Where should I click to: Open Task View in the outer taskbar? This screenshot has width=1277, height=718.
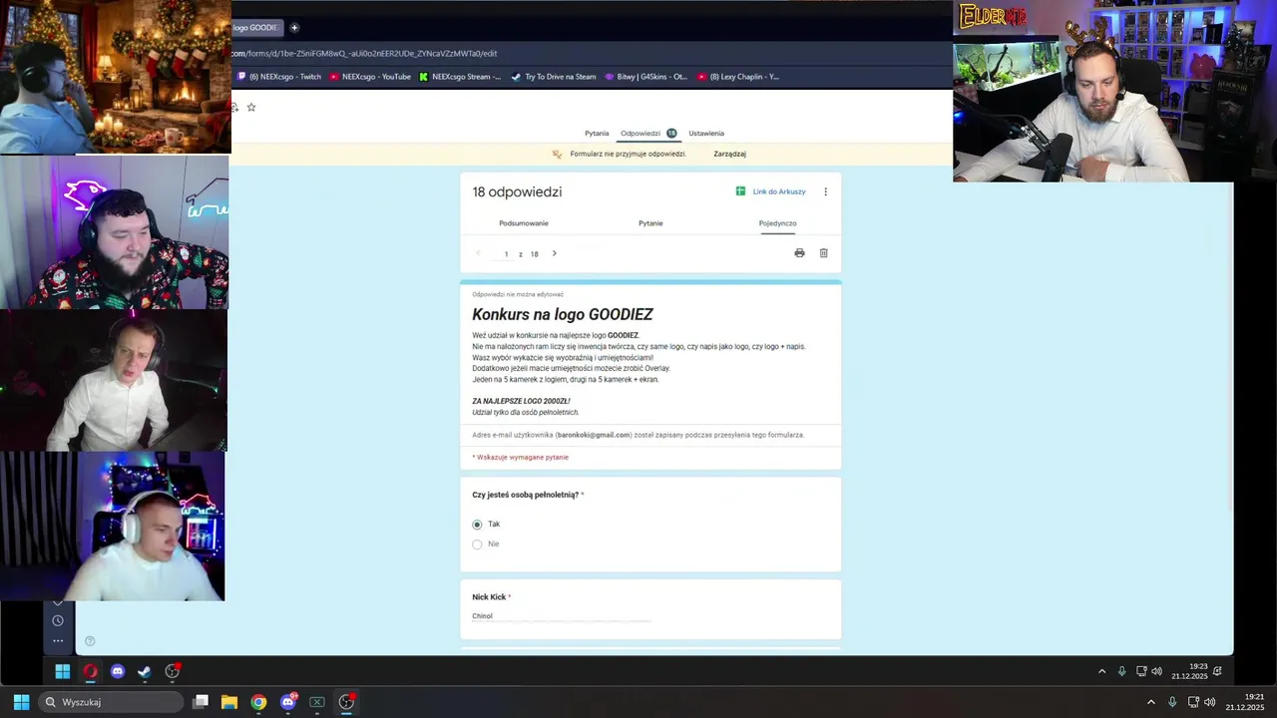[201, 702]
